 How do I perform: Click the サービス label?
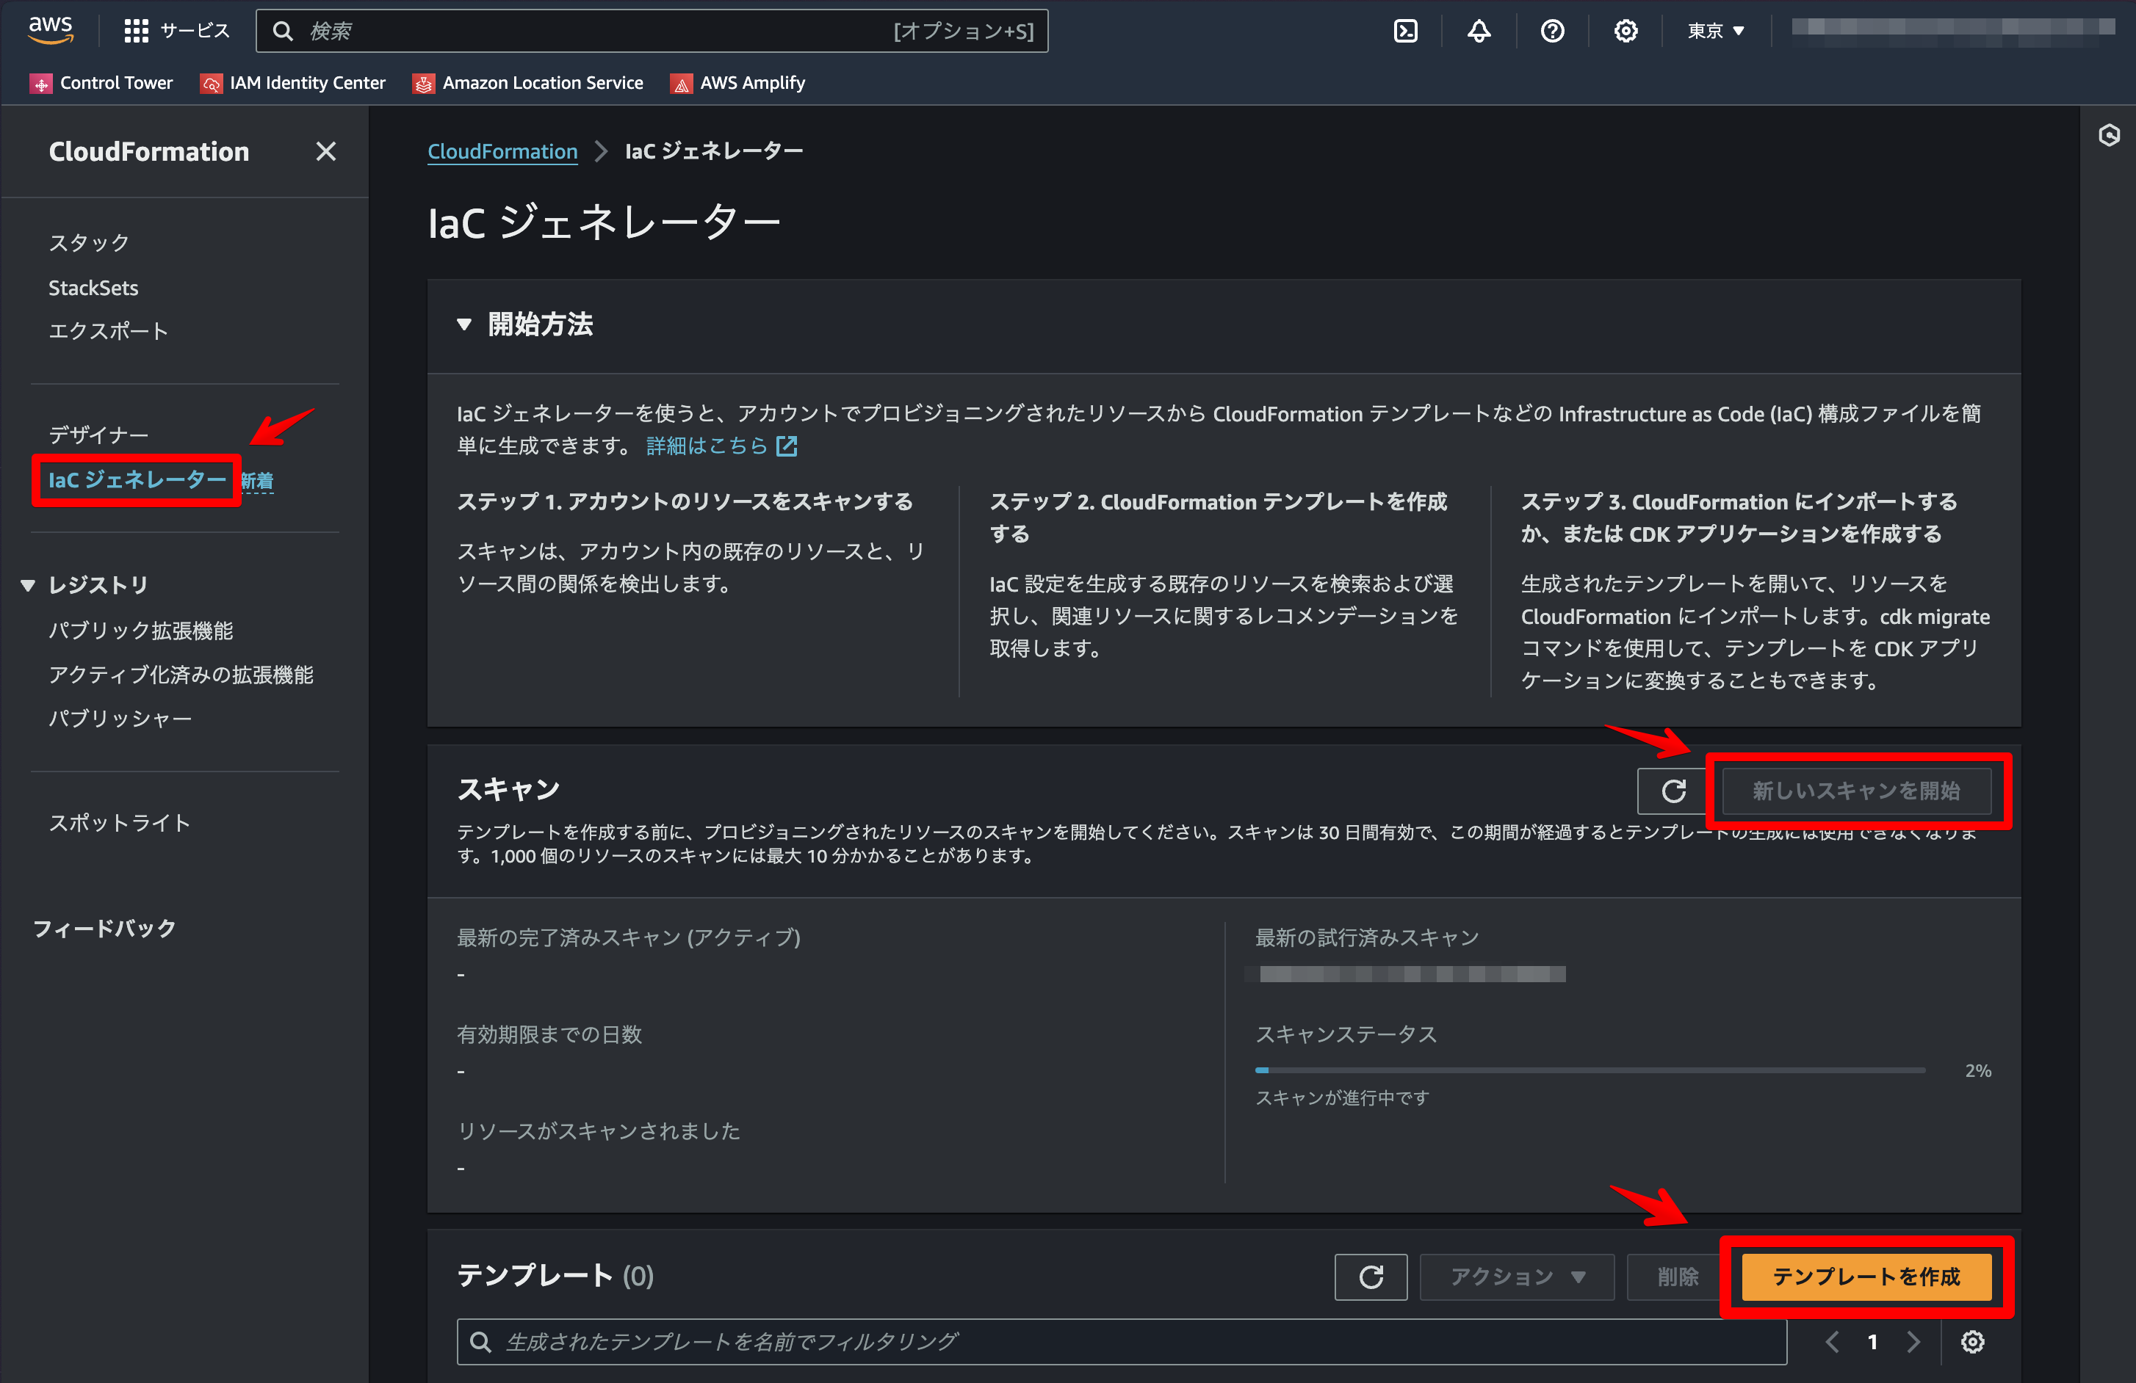195,32
